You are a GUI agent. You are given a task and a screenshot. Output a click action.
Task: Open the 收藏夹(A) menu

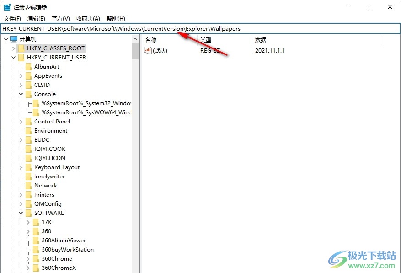88,19
